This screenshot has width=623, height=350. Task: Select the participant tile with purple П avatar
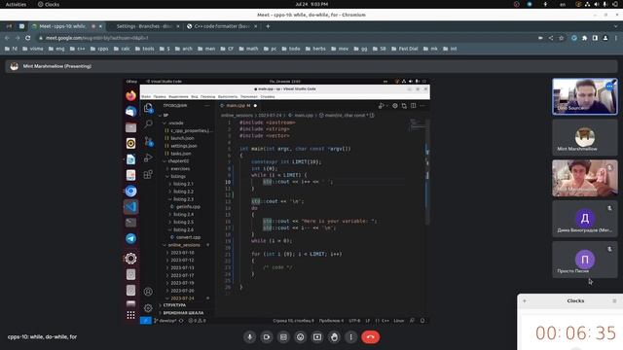pos(584,260)
